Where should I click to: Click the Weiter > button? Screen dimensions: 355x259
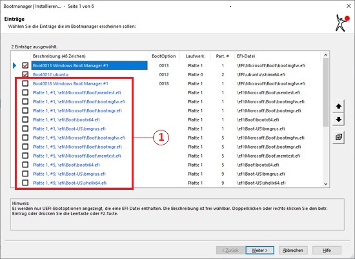pos(259,251)
